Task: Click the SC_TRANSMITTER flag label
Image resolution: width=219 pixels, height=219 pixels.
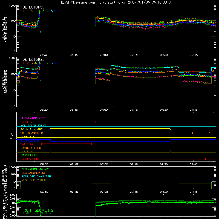Action: 32,133
